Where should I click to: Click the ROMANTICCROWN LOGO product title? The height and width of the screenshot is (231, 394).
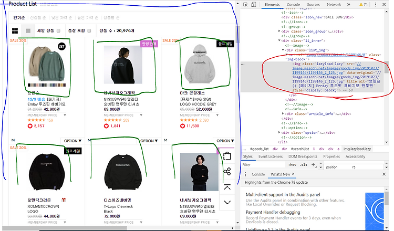point(43,209)
